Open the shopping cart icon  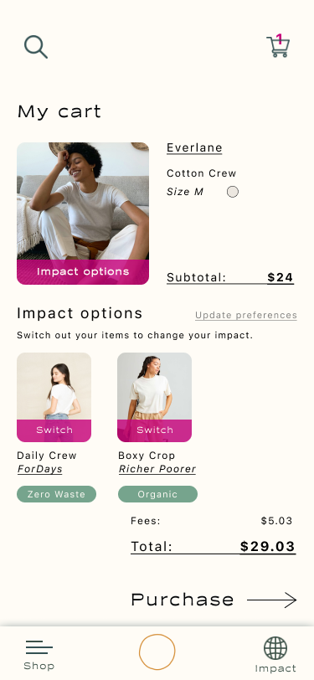[278, 46]
